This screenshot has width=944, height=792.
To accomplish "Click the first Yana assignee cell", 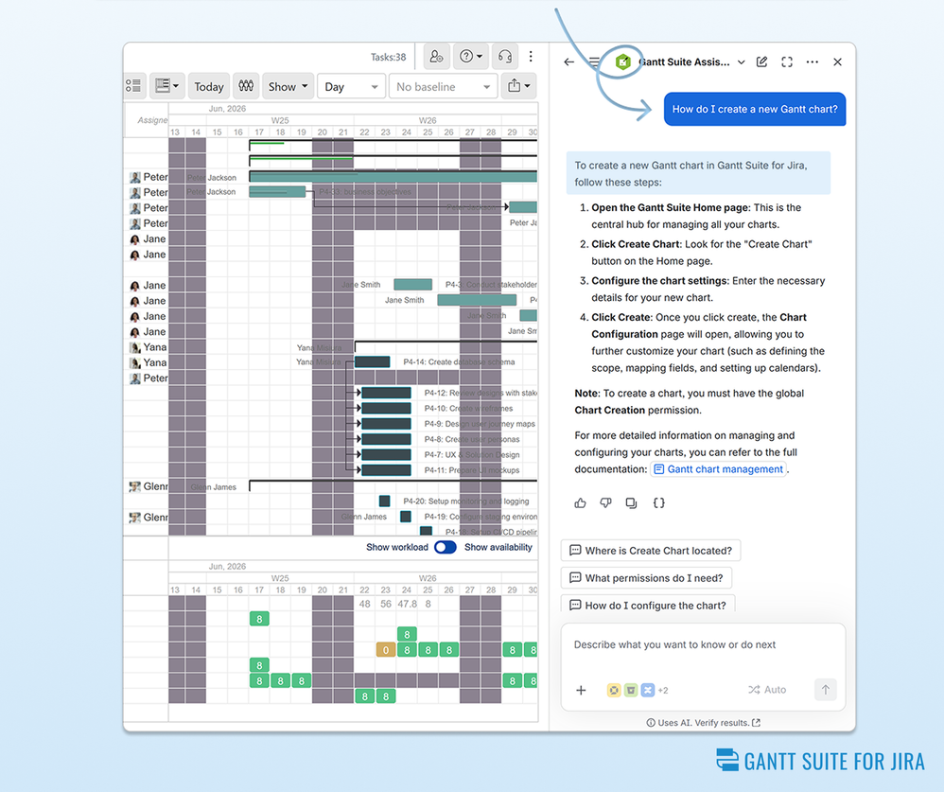I will [149, 347].
